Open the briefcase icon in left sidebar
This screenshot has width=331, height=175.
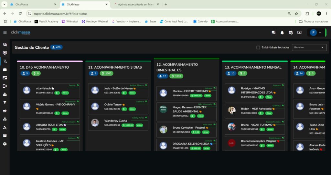point(5,69)
